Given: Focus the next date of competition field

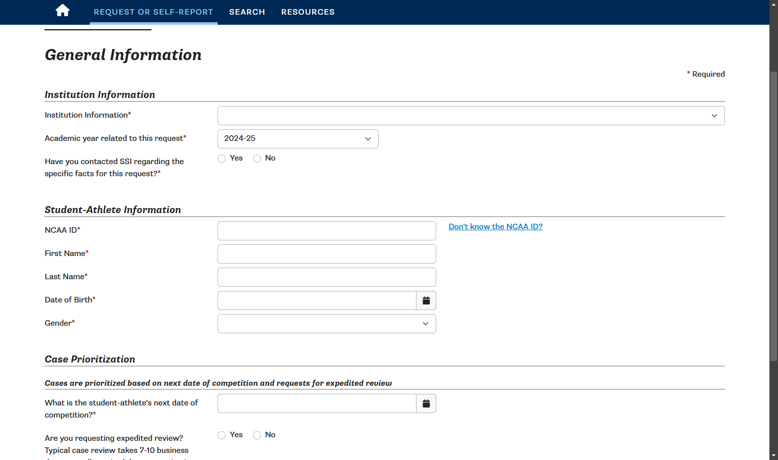Looking at the screenshot, I should [x=317, y=403].
